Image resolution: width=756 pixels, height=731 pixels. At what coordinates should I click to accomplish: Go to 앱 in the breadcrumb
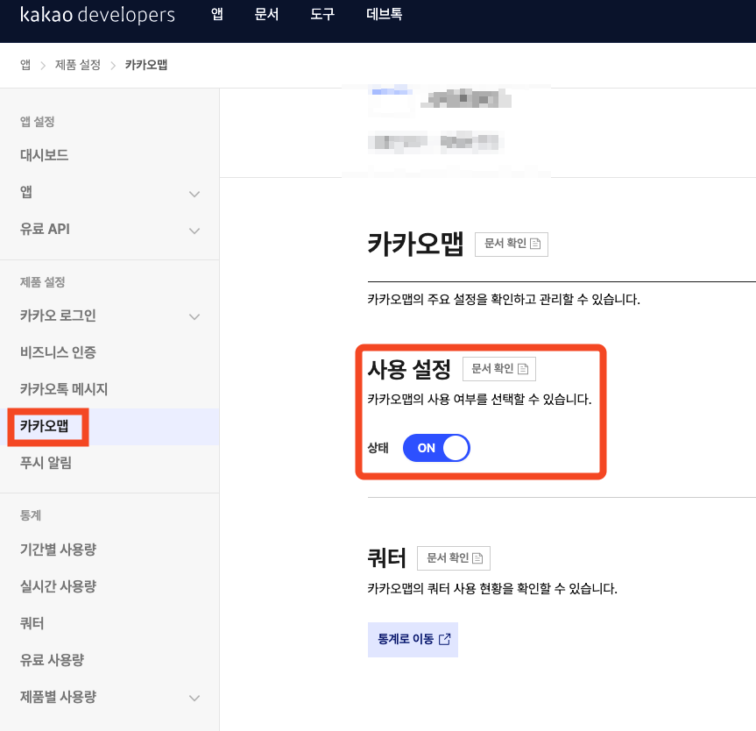(x=25, y=65)
